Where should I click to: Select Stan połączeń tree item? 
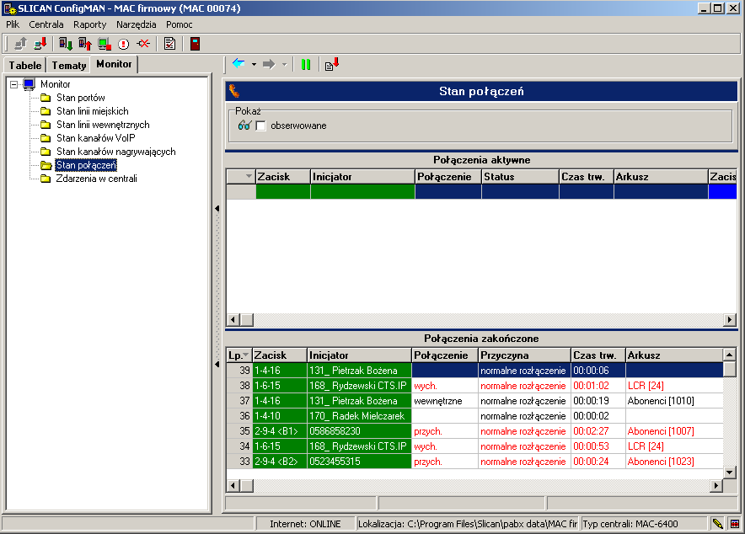pos(86,165)
